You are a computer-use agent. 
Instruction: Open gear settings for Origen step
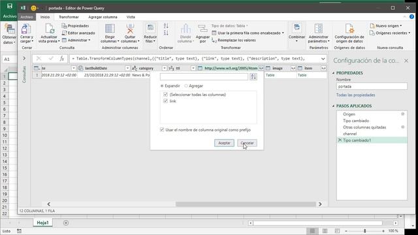click(x=403, y=114)
